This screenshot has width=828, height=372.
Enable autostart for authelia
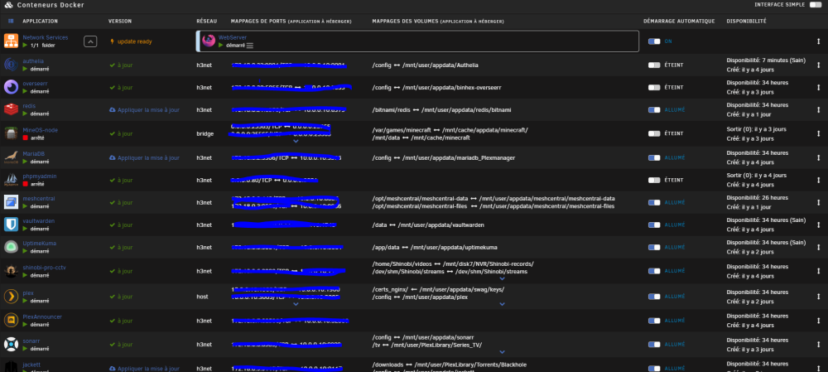[x=654, y=65]
